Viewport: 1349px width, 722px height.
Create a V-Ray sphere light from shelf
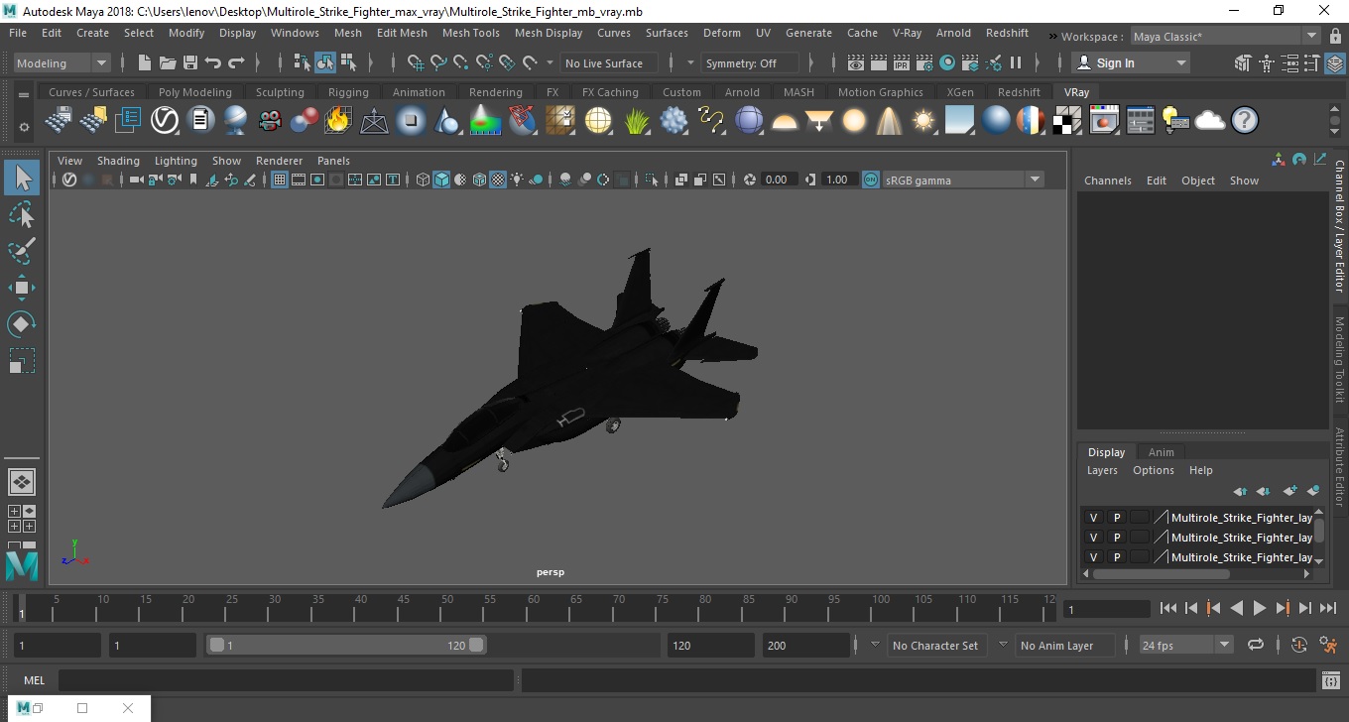coord(853,121)
